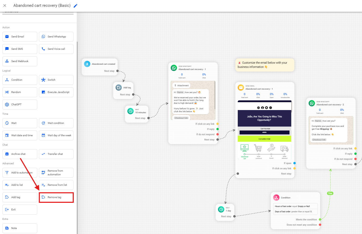Add a Send Webhook action
The image size is (362, 234).
point(20,61)
